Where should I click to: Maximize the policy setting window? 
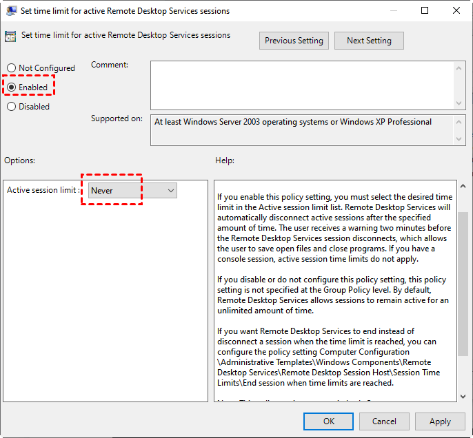click(x=425, y=10)
